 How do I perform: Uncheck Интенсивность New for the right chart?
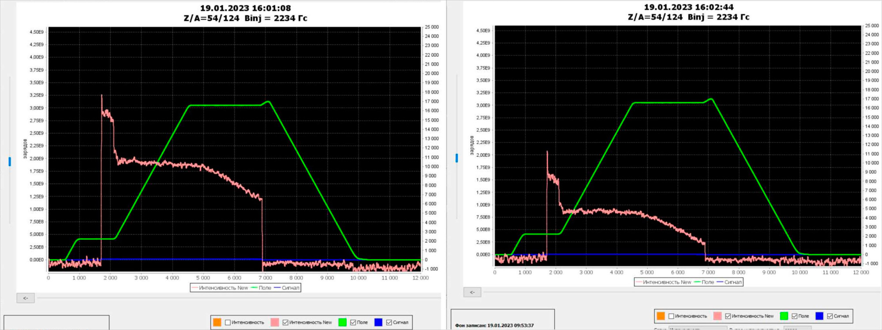[x=728, y=316]
